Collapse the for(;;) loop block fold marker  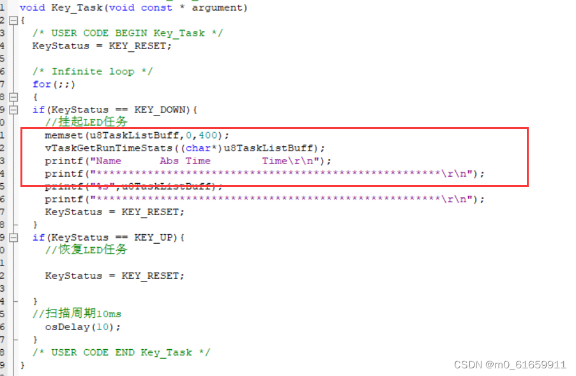tap(13, 97)
